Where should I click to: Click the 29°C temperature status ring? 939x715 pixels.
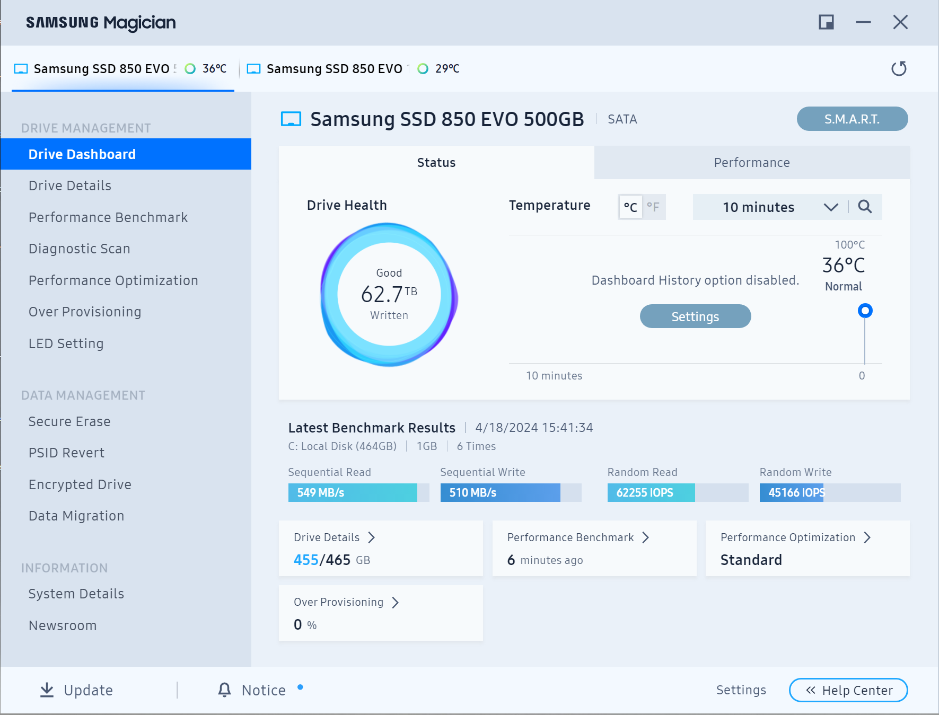[x=423, y=68]
